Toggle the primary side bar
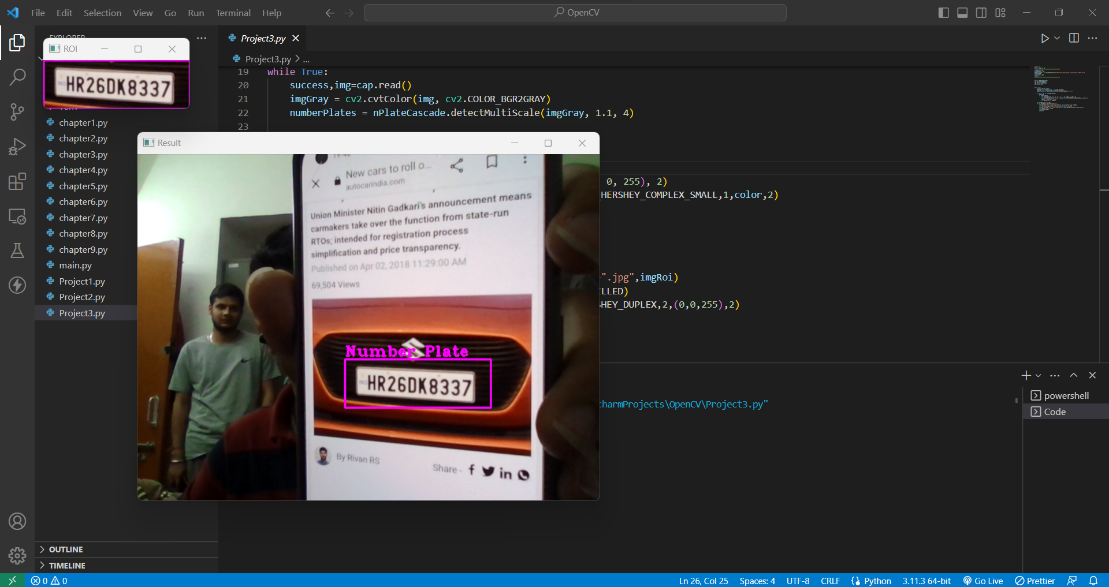The width and height of the screenshot is (1109, 587). [x=944, y=13]
